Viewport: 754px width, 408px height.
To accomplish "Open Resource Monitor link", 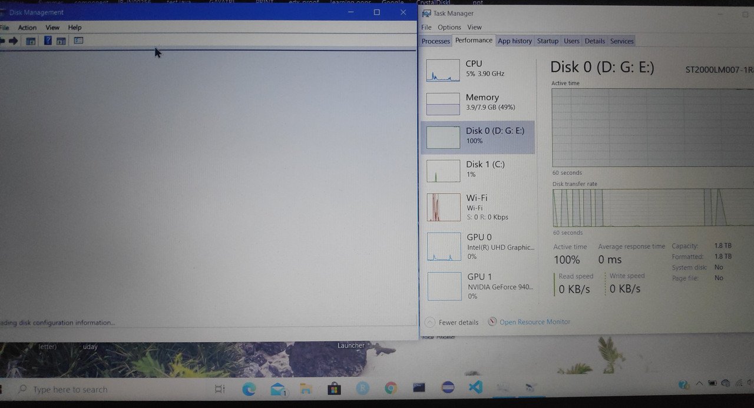I will tap(529, 322).
